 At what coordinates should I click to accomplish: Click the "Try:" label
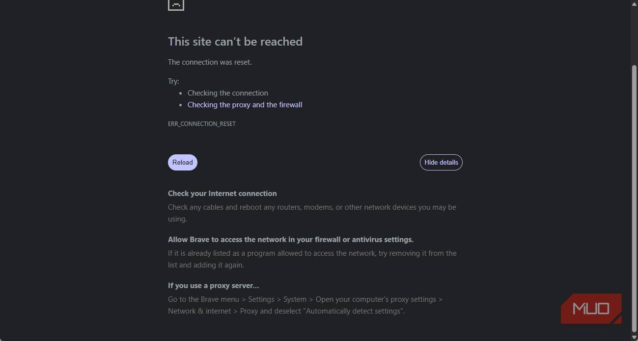point(173,81)
